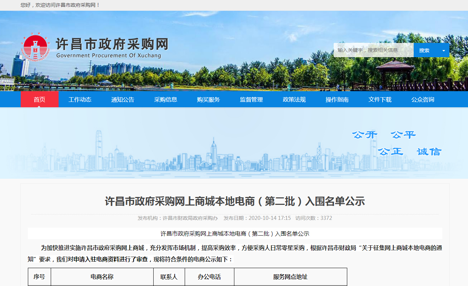Click the welcome text 您好，欢迎访问许昌市政府采购网
Viewport: 468px width, 286px height.
(x=60, y=5)
